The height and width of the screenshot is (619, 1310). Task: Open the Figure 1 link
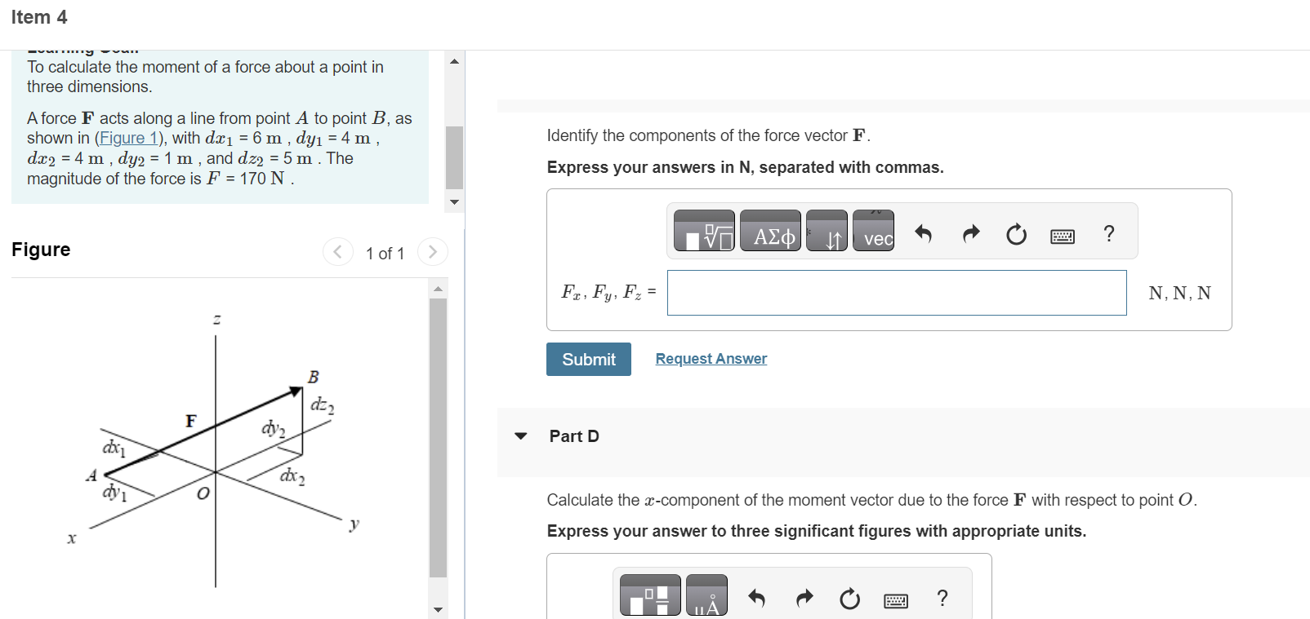pos(129,138)
